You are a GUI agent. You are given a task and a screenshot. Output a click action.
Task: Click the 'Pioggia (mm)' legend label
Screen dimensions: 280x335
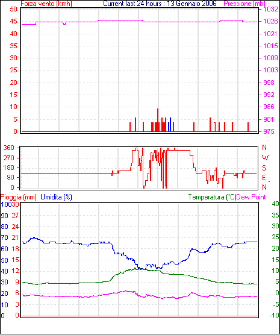[x=19, y=197]
